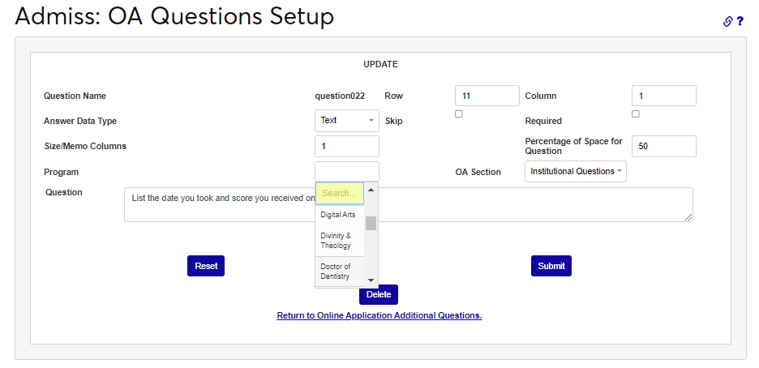
Task: Click the program Search box
Action: point(340,193)
